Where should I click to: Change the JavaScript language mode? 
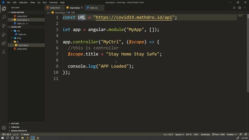[205, 135]
